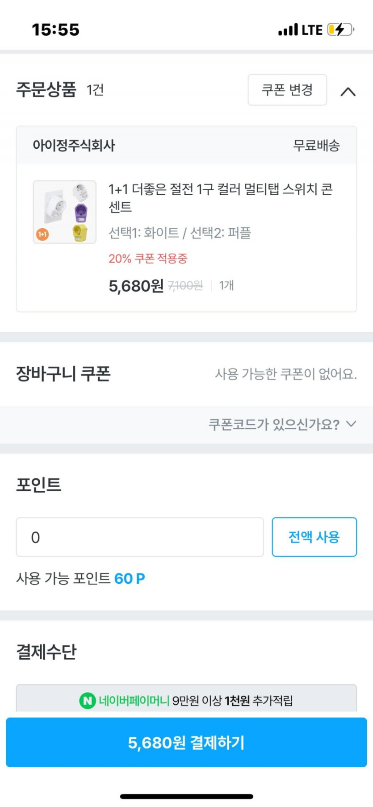Screen dimensions: 373x807
Task: Expand 쿠폰코드가 있으신가요? coupon code section
Action: [x=282, y=424]
